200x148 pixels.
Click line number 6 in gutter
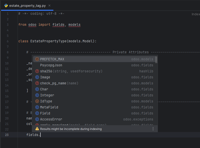tap(8, 41)
